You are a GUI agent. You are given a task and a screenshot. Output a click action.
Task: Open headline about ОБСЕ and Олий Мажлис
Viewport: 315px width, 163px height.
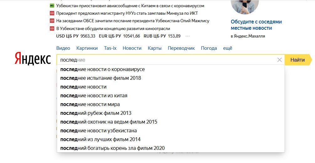tap(133, 21)
